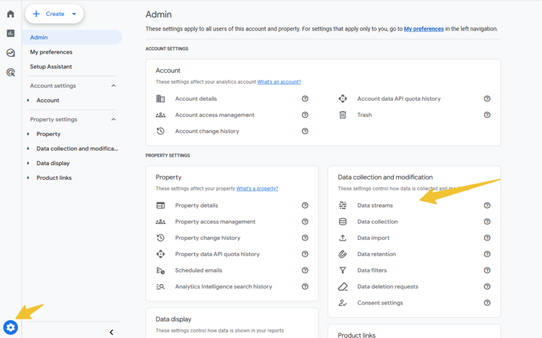Open the Reports bar chart icon
Screen dimensions: 542x338
point(11,33)
